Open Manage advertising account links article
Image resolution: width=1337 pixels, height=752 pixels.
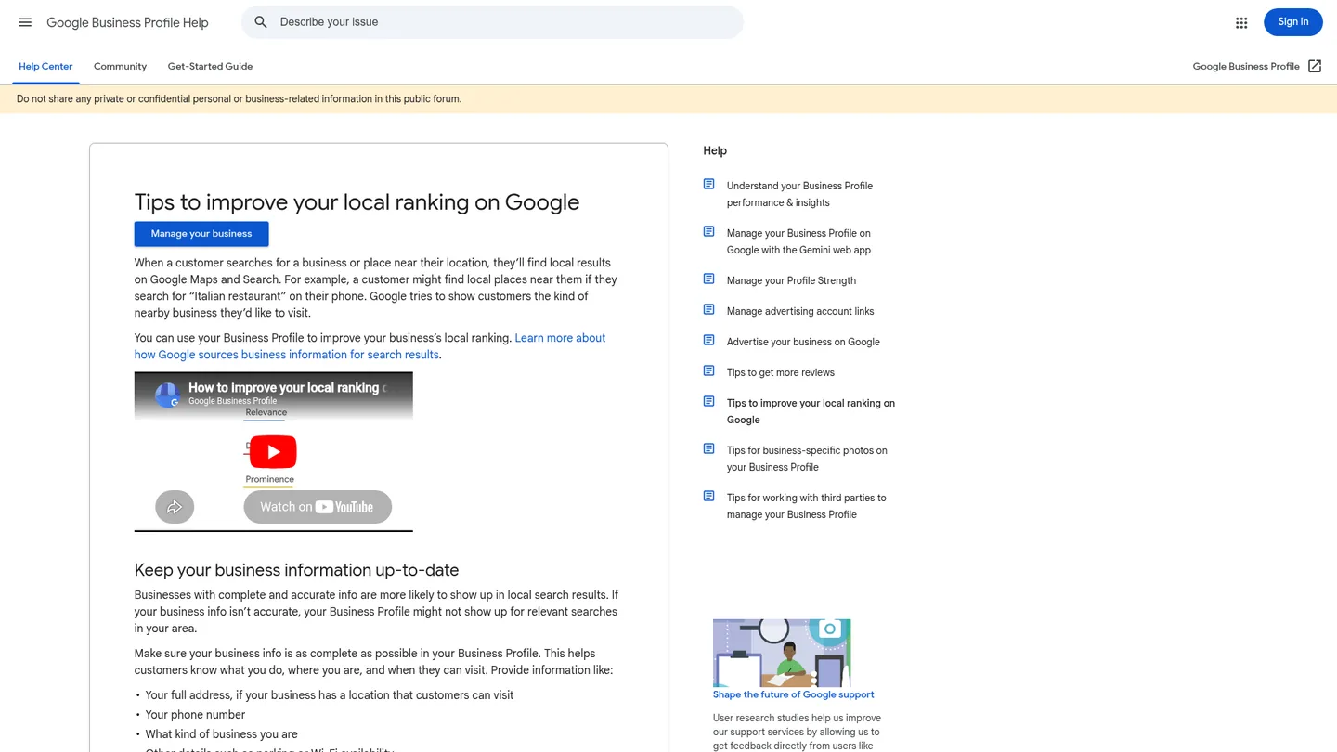point(800,311)
